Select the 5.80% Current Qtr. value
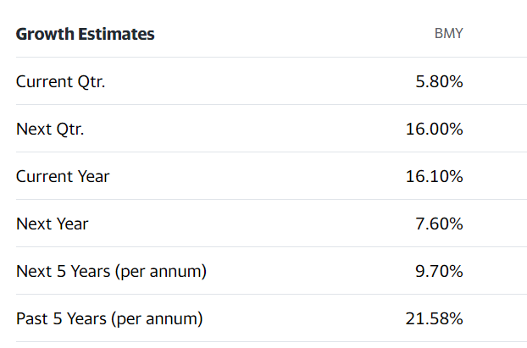 coord(439,81)
